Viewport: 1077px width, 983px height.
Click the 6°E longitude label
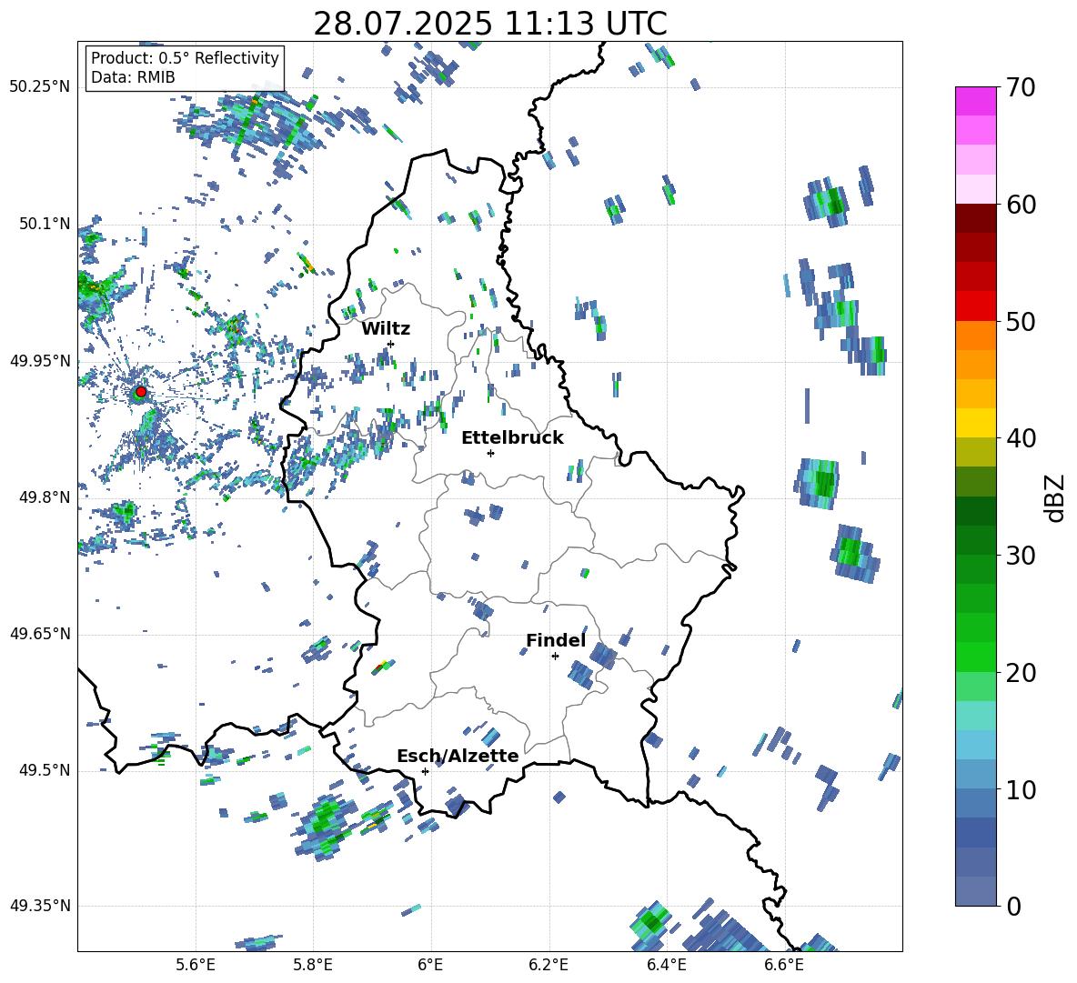(430, 965)
